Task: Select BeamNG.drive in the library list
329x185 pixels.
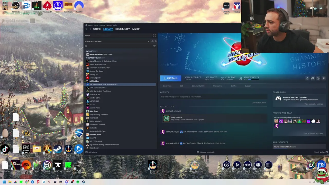Action: tap(95, 135)
